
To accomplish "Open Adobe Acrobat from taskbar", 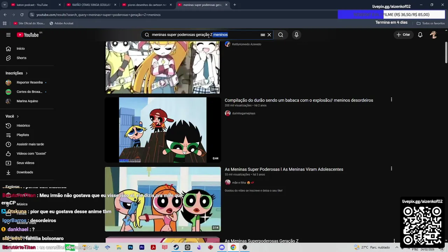I will click(153, 247).
